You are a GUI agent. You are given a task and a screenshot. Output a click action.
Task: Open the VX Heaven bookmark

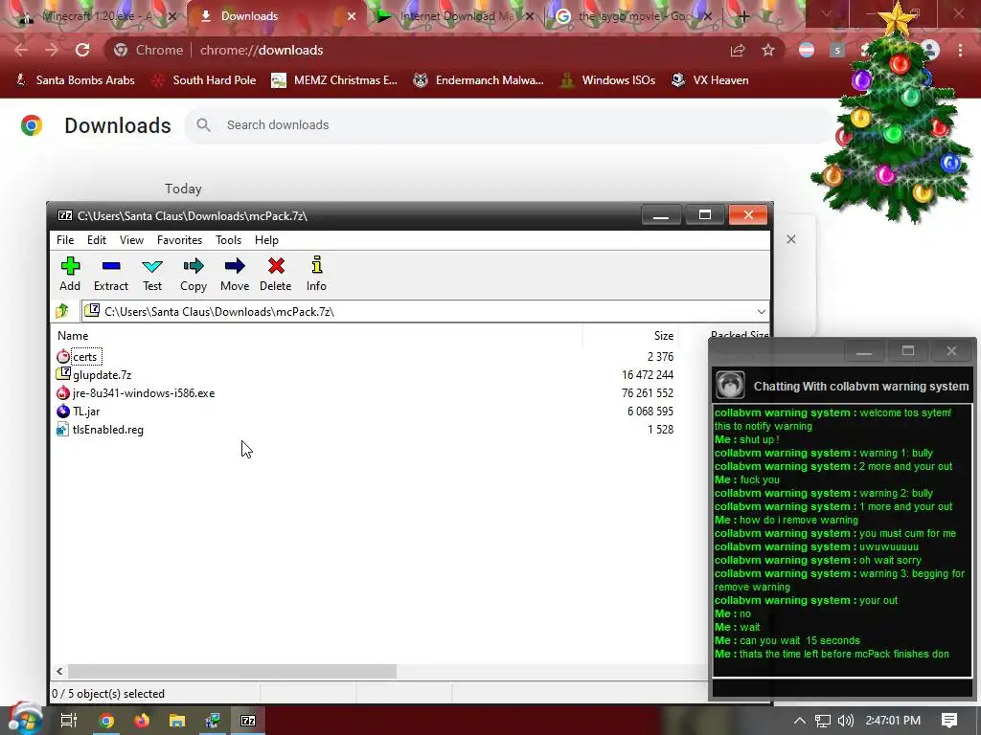coord(710,80)
